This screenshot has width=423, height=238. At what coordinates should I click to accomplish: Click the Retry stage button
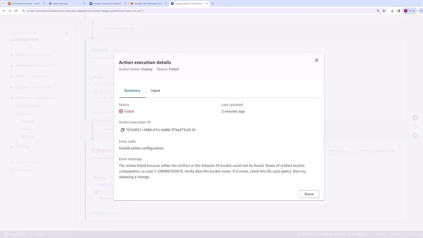point(338,151)
